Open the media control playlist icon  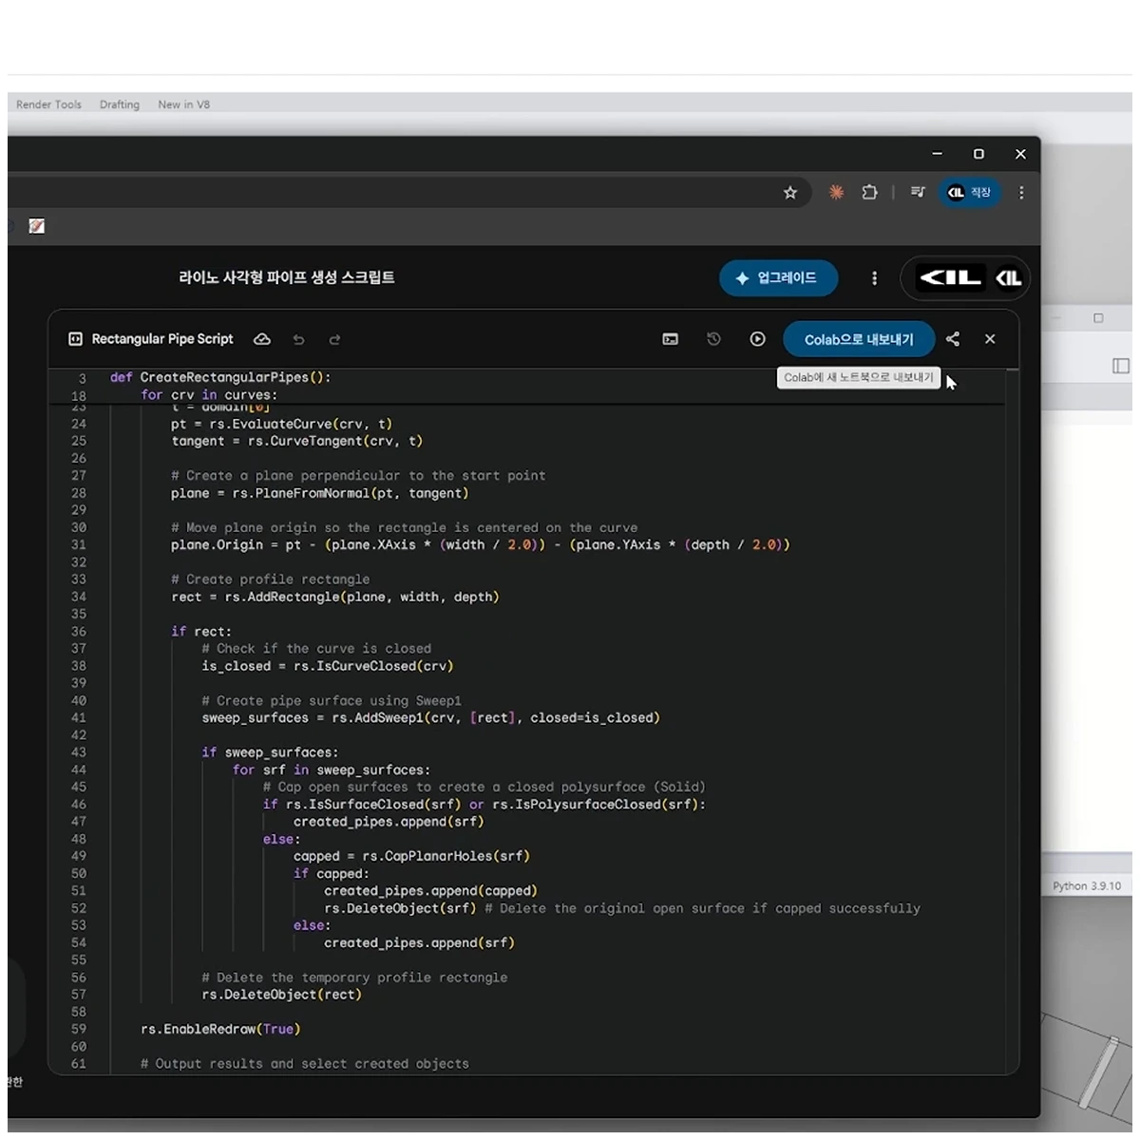918,193
